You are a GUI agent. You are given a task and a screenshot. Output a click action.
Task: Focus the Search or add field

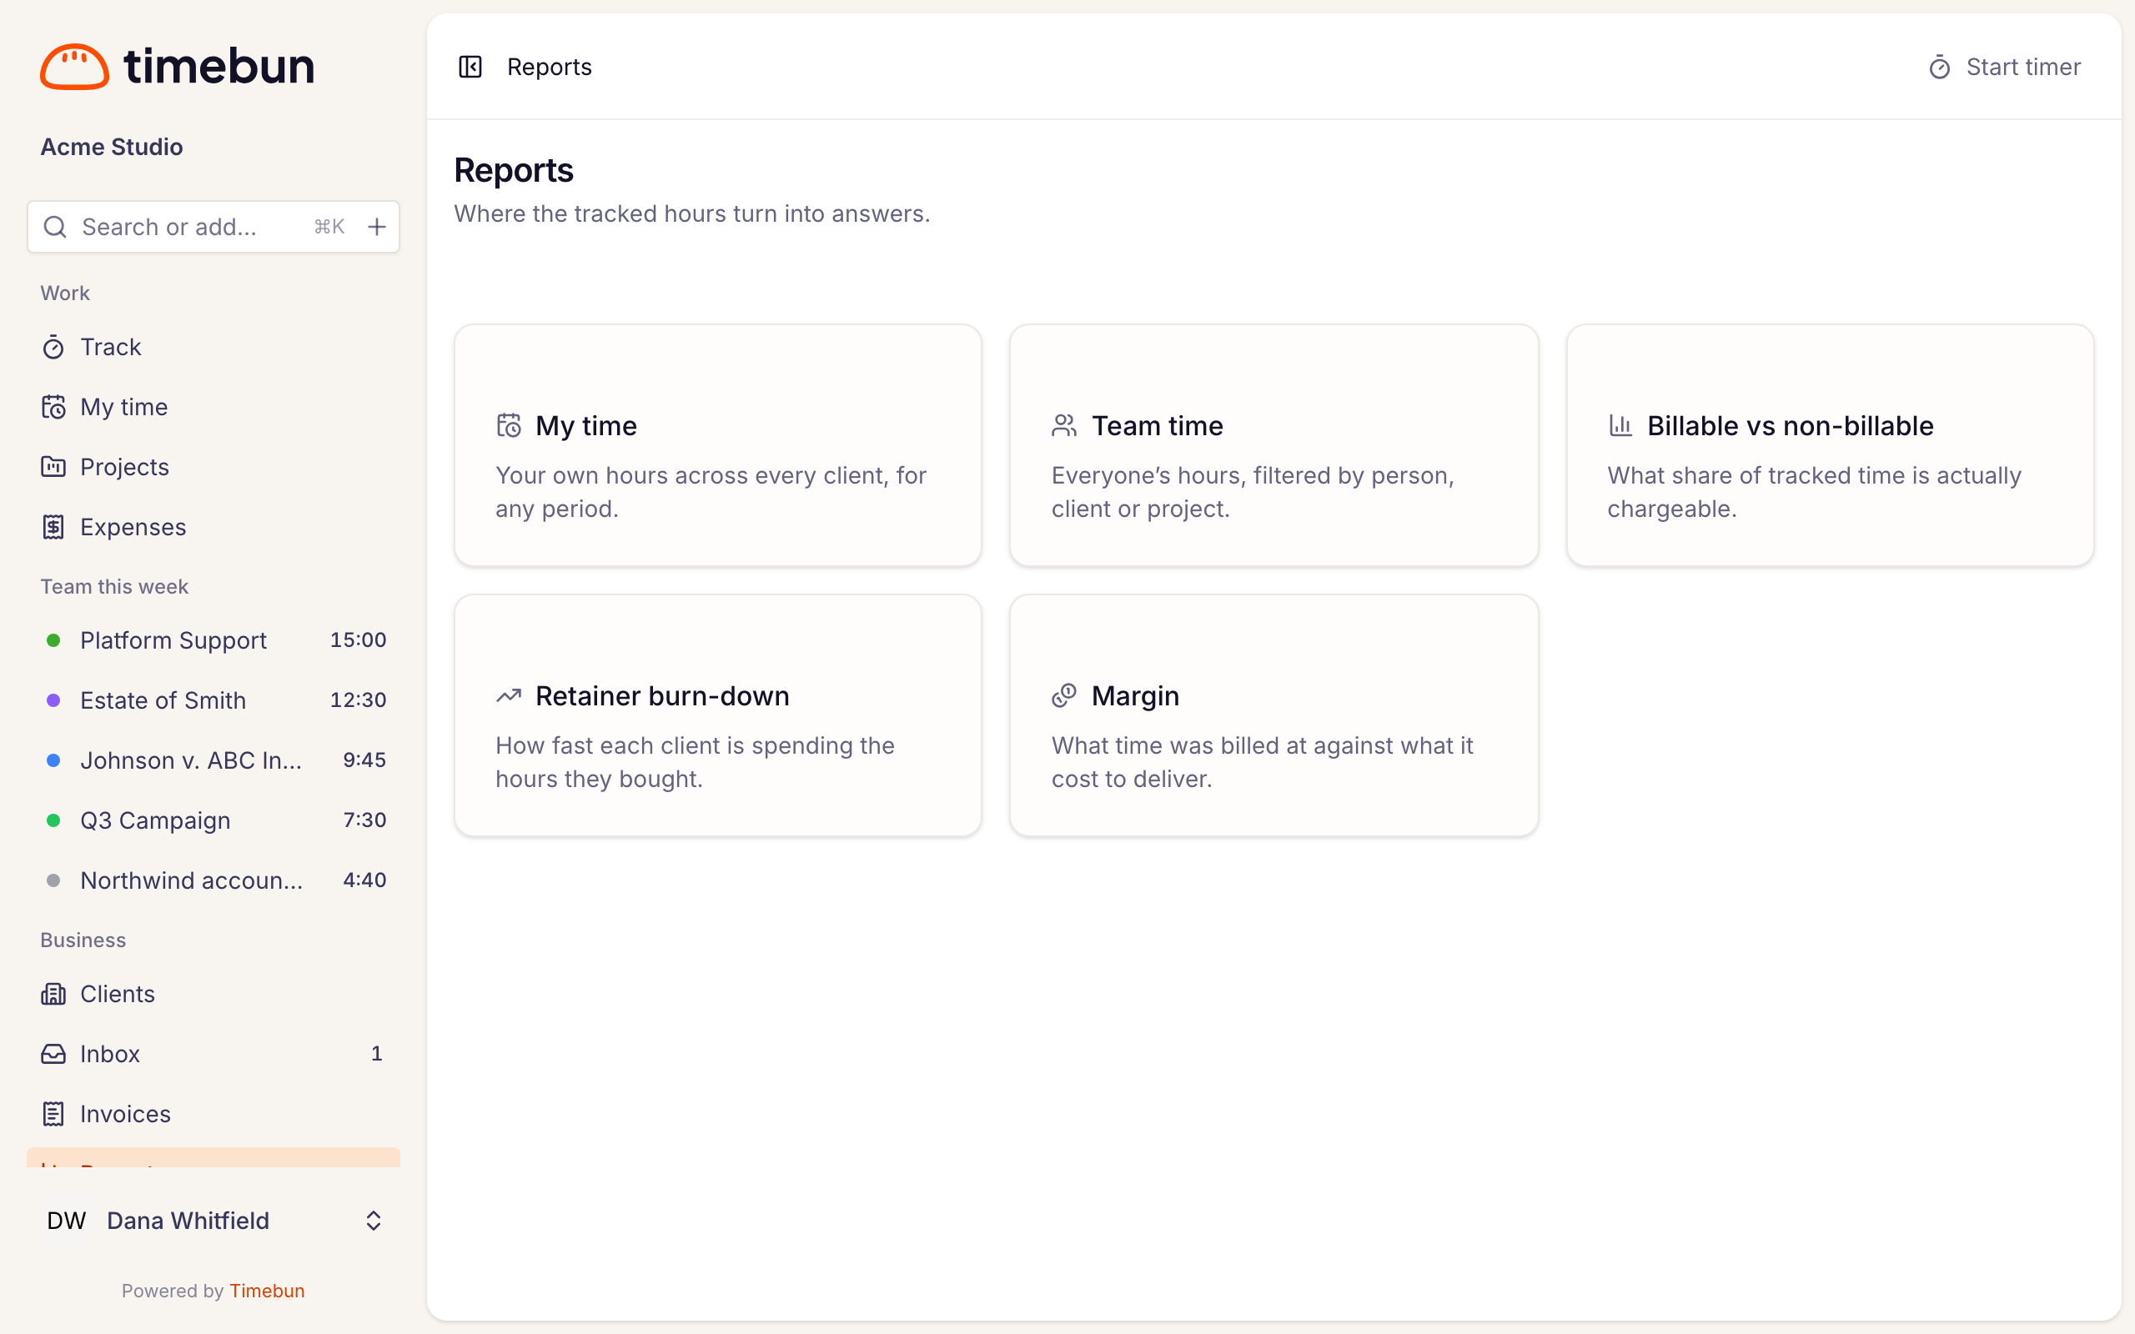(213, 227)
